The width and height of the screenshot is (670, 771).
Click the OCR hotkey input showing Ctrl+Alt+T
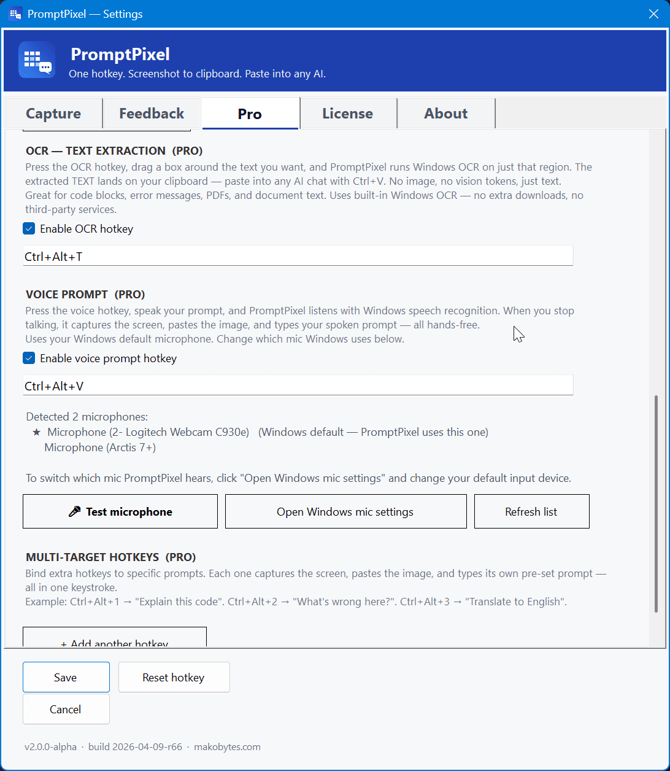click(298, 255)
